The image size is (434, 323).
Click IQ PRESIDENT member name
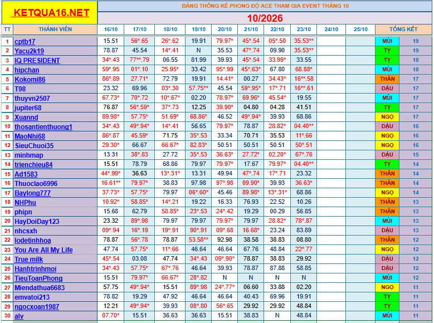coord(37,61)
